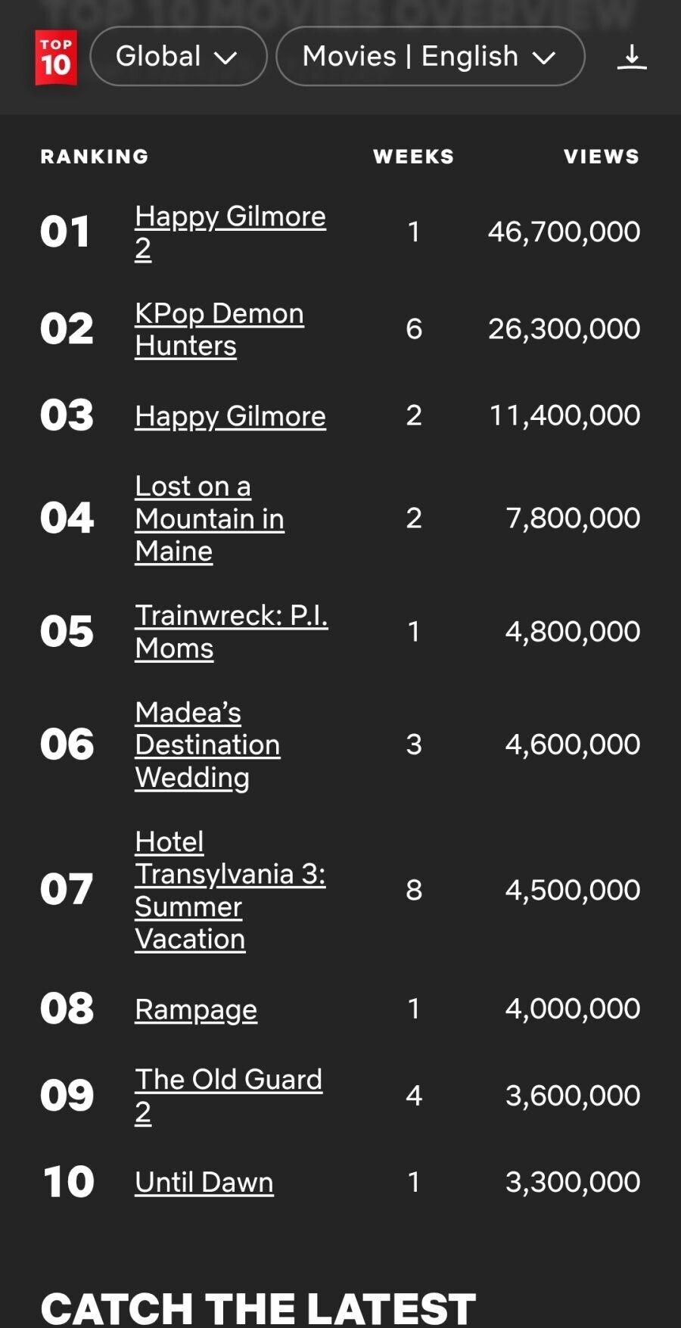The width and height of the screenshot is (681, 1328).
Task: Click the Views column header
Action: pos(601,157)
